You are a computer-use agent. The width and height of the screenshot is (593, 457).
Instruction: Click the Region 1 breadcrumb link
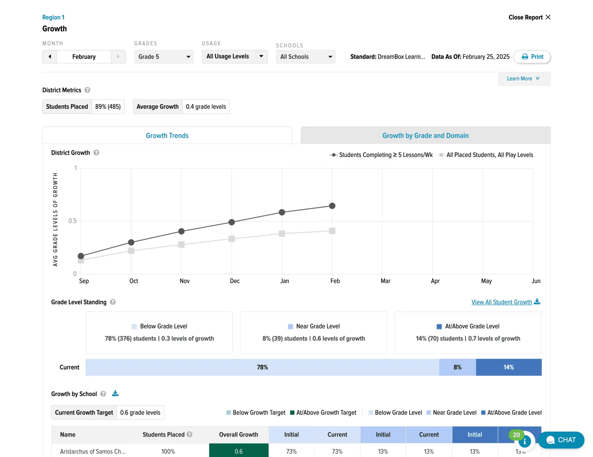pos(53,17)
